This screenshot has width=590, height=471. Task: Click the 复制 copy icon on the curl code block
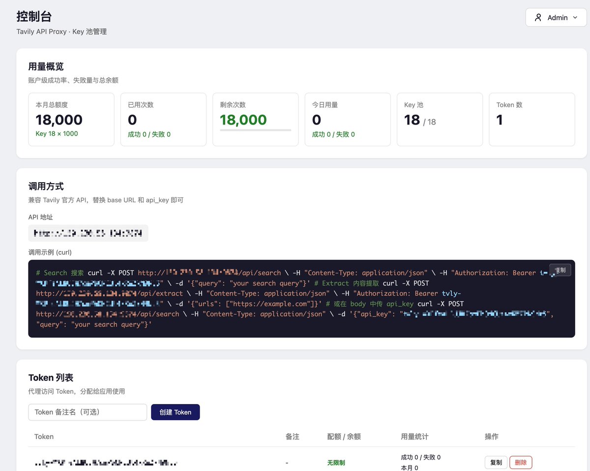(x=560, y=270)
